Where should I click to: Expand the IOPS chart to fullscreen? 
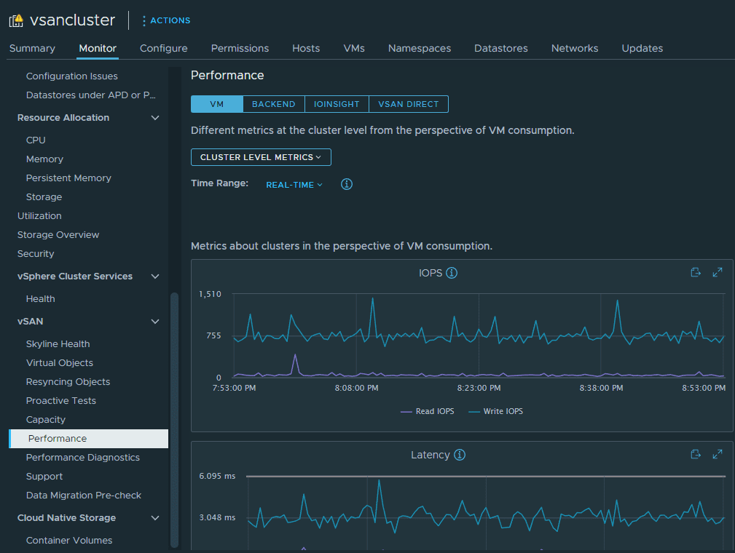point(718,272)
